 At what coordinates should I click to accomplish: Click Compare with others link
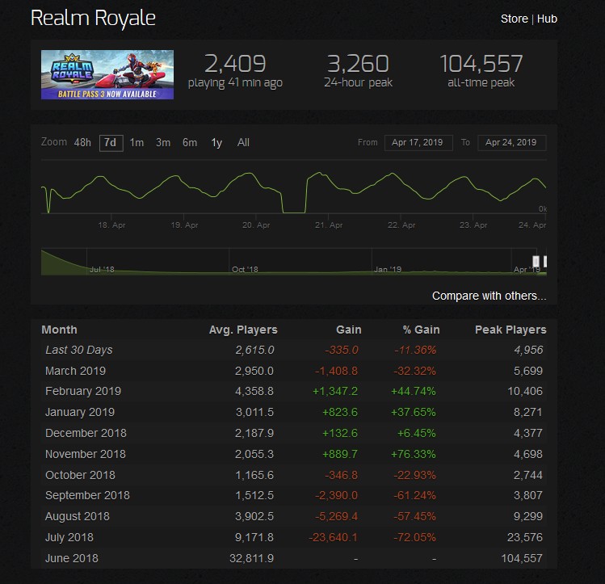click(489, 296)
